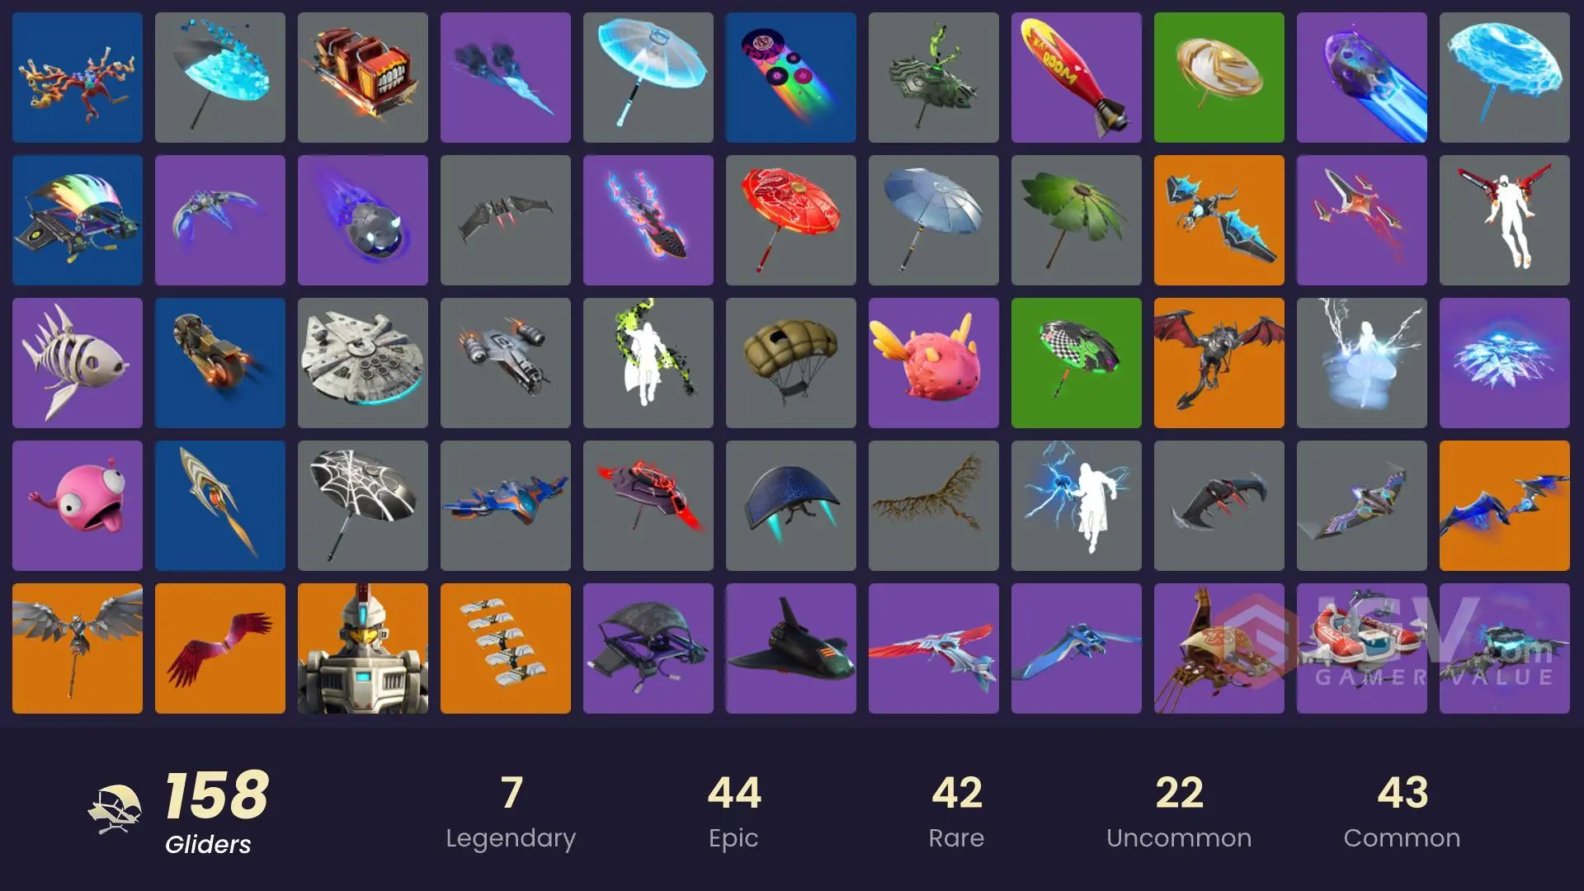
Task: Click the pink spiky pufferfish glider
Action: [934, 363]
